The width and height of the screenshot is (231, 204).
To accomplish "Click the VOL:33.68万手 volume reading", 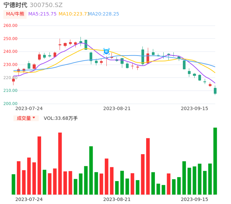I will [x=61, y=118].
